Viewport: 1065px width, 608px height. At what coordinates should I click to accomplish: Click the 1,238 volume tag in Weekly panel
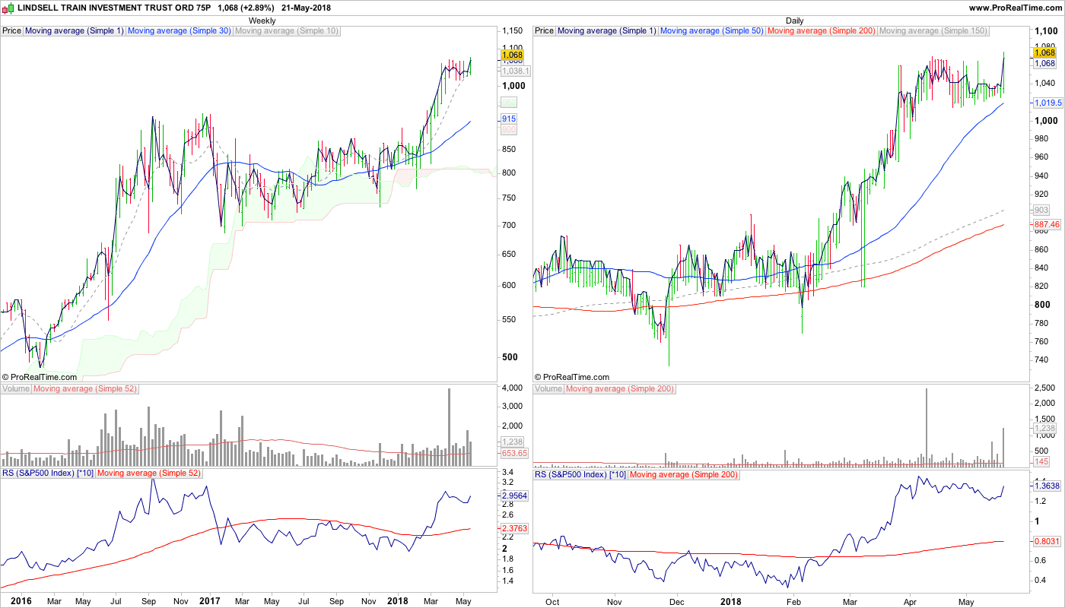[513, 442]
